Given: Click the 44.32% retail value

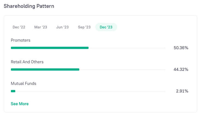Looking at the screenshot, I should [x=181, y=69].
